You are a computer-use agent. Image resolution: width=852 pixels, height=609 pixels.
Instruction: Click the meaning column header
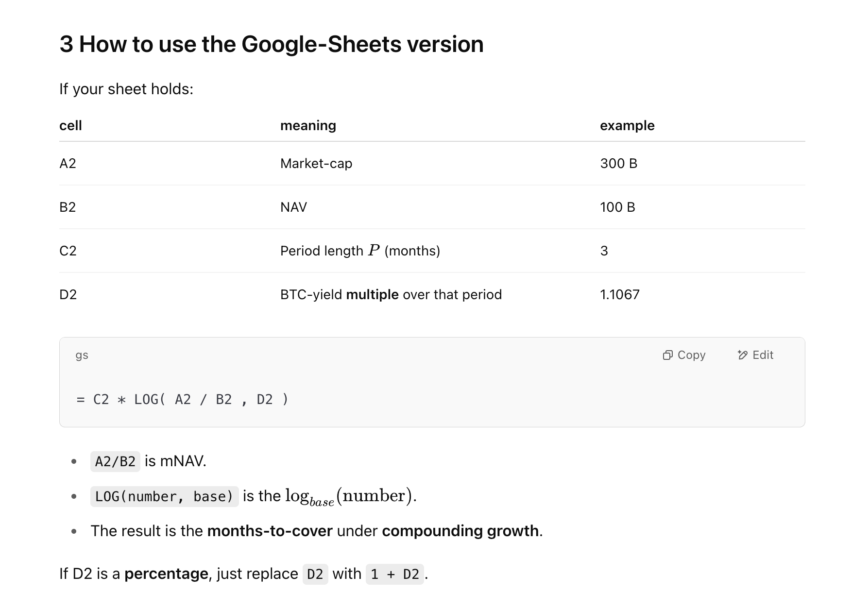[x=308, y=125]
